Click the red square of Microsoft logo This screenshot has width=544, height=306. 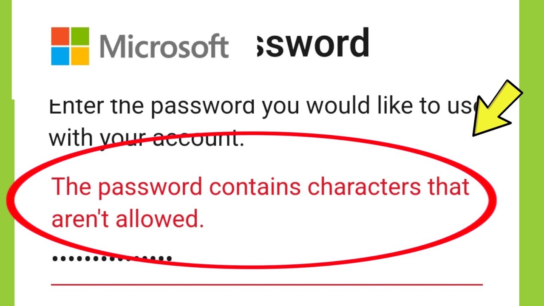[60, 37]
